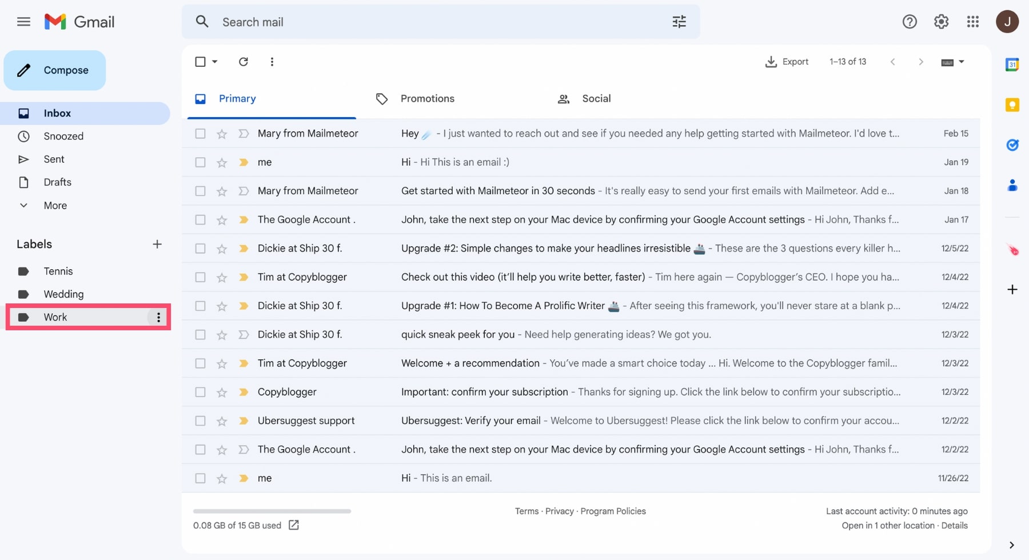Go to older messages arrow
The height and width of the screenshot is (560, 1029).
click(920, 62)
